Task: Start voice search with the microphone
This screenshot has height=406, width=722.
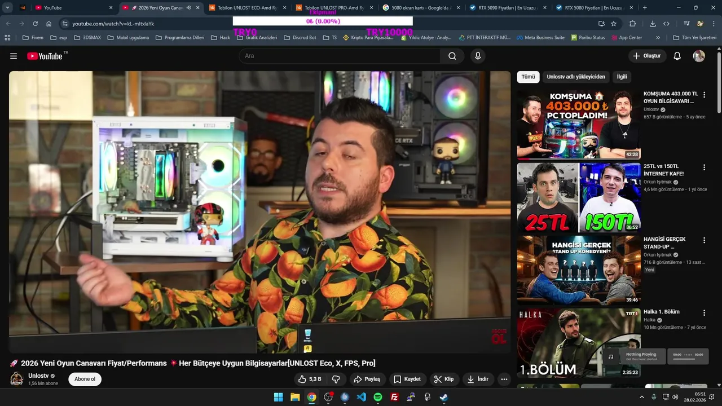Action: (x=478, y=56)
